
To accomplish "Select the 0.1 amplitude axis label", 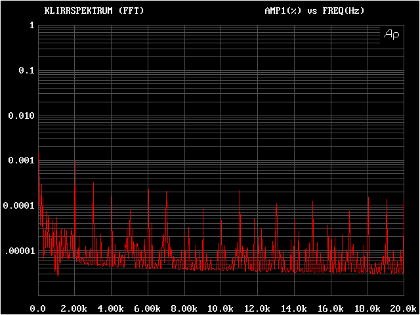I will [x=26, y=71].
